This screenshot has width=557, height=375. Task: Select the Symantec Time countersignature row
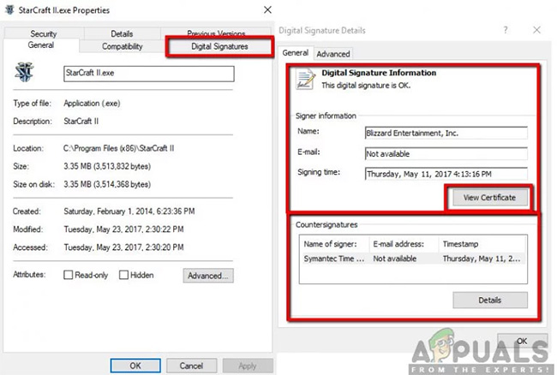coord(413,259)
